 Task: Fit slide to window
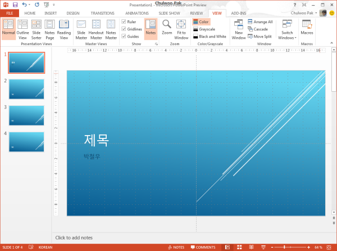click(181, 29)
